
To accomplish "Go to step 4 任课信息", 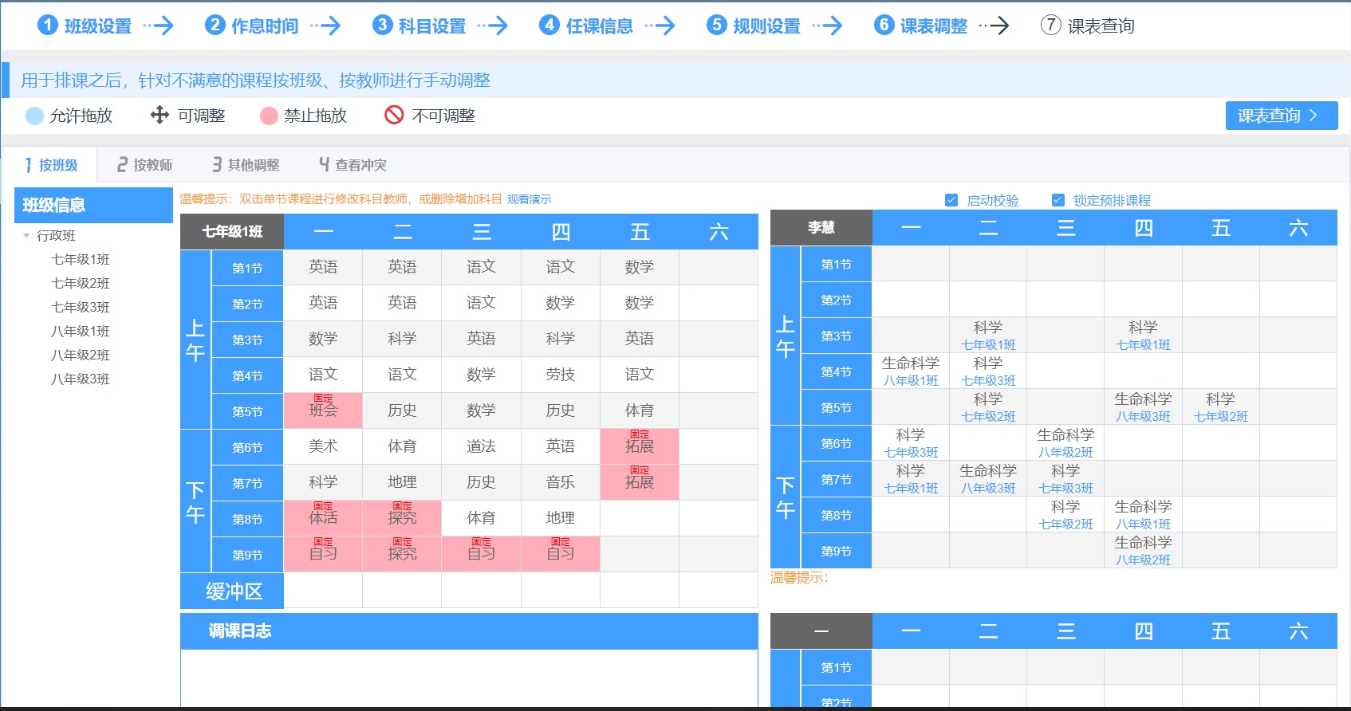I will click(586, 26).
